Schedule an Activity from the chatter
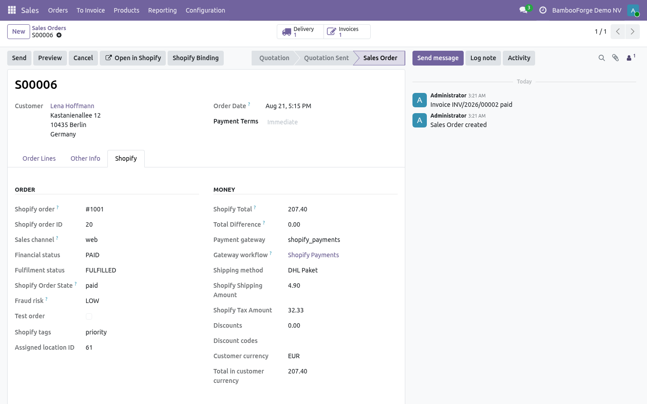 click(x=519, y=58)
